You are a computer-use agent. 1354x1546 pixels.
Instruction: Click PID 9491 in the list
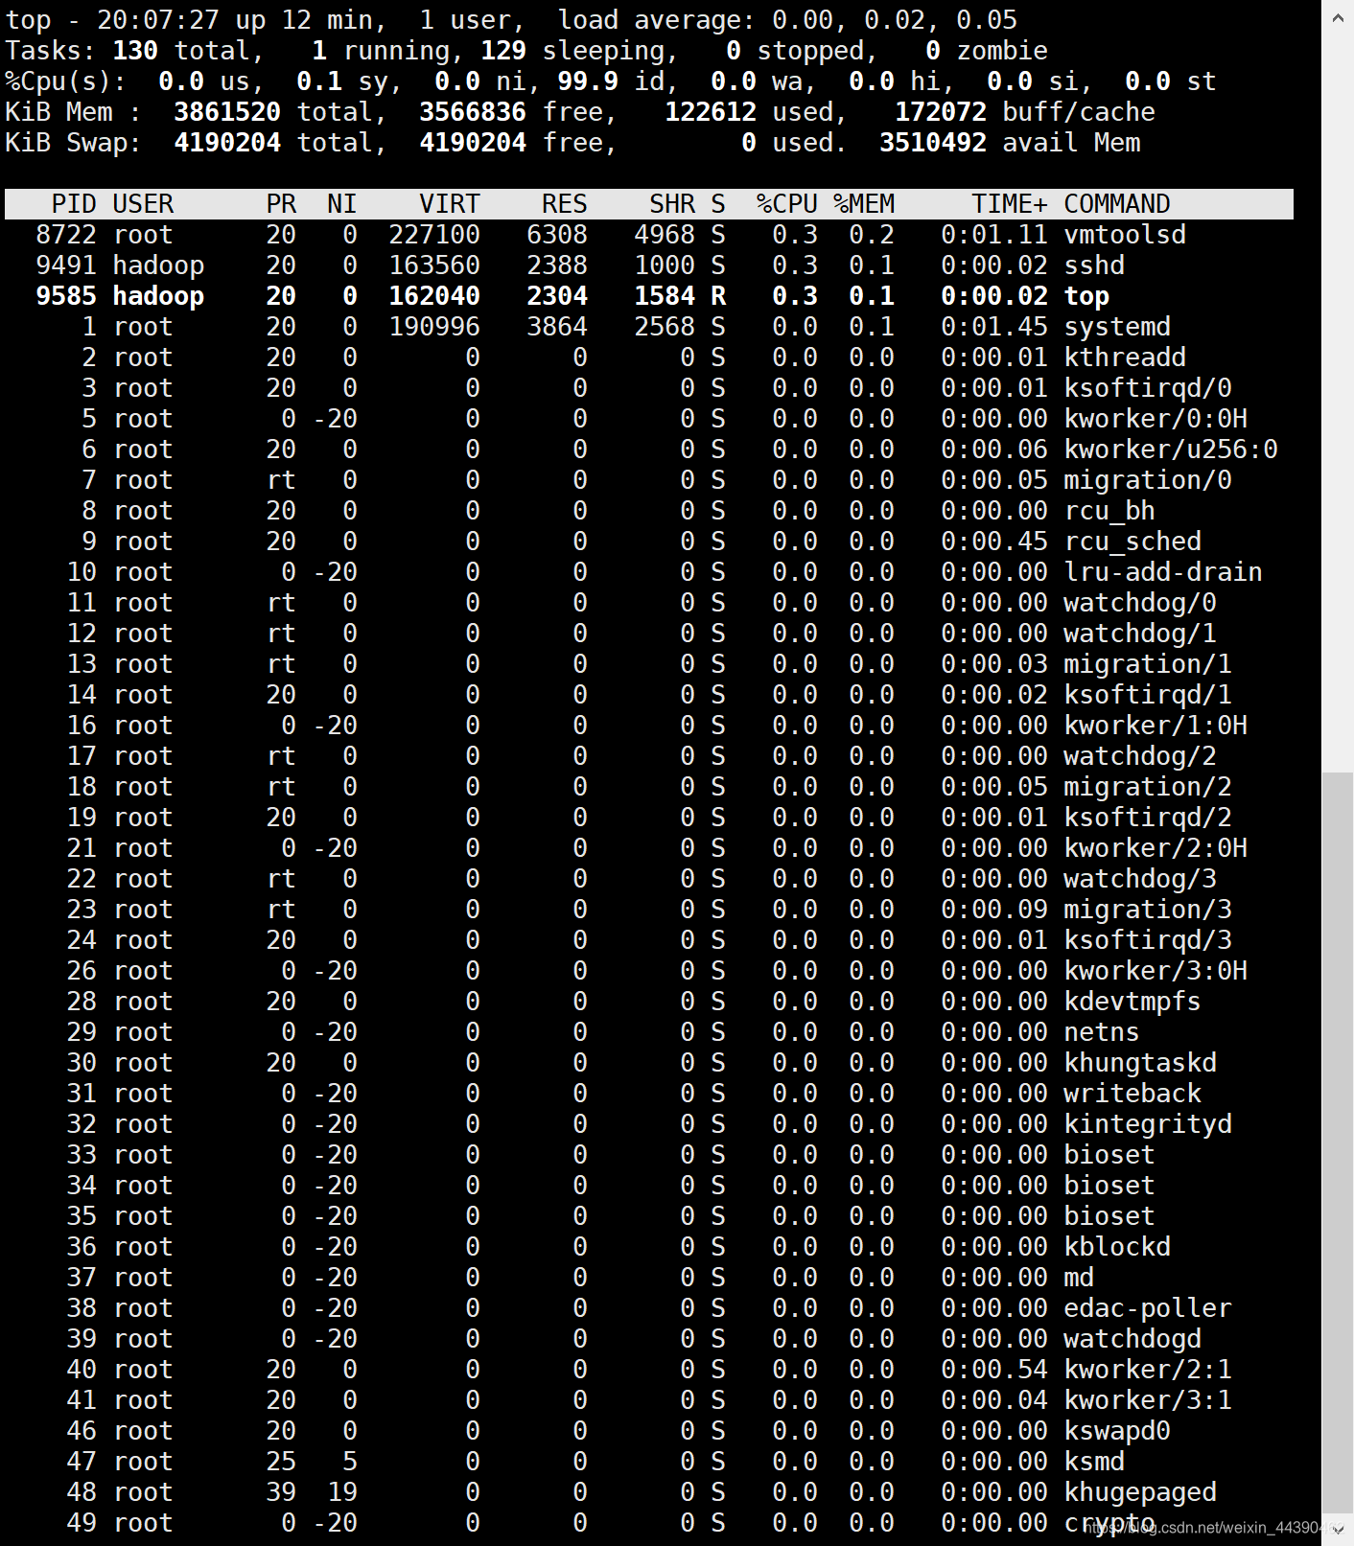point(66,265)
